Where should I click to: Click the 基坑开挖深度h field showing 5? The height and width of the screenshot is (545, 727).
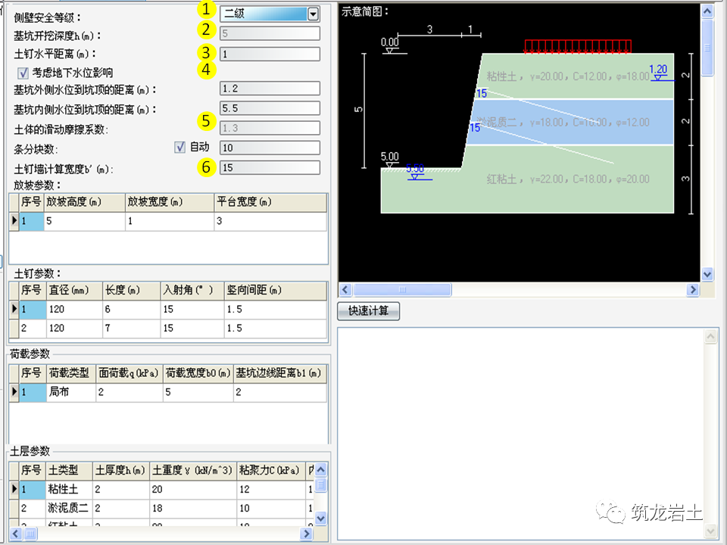(270, 33)
